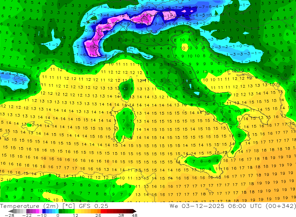Click the dark blue swatch above the '-10' label

point(44,211)
